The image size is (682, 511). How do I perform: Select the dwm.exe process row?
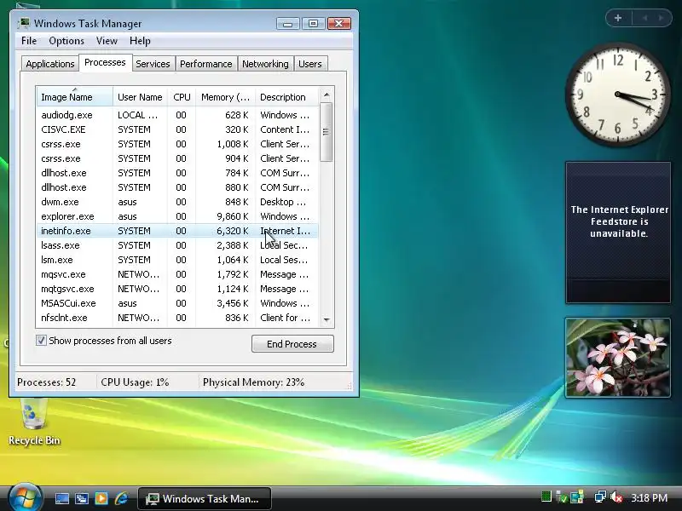tap(177, 202)
